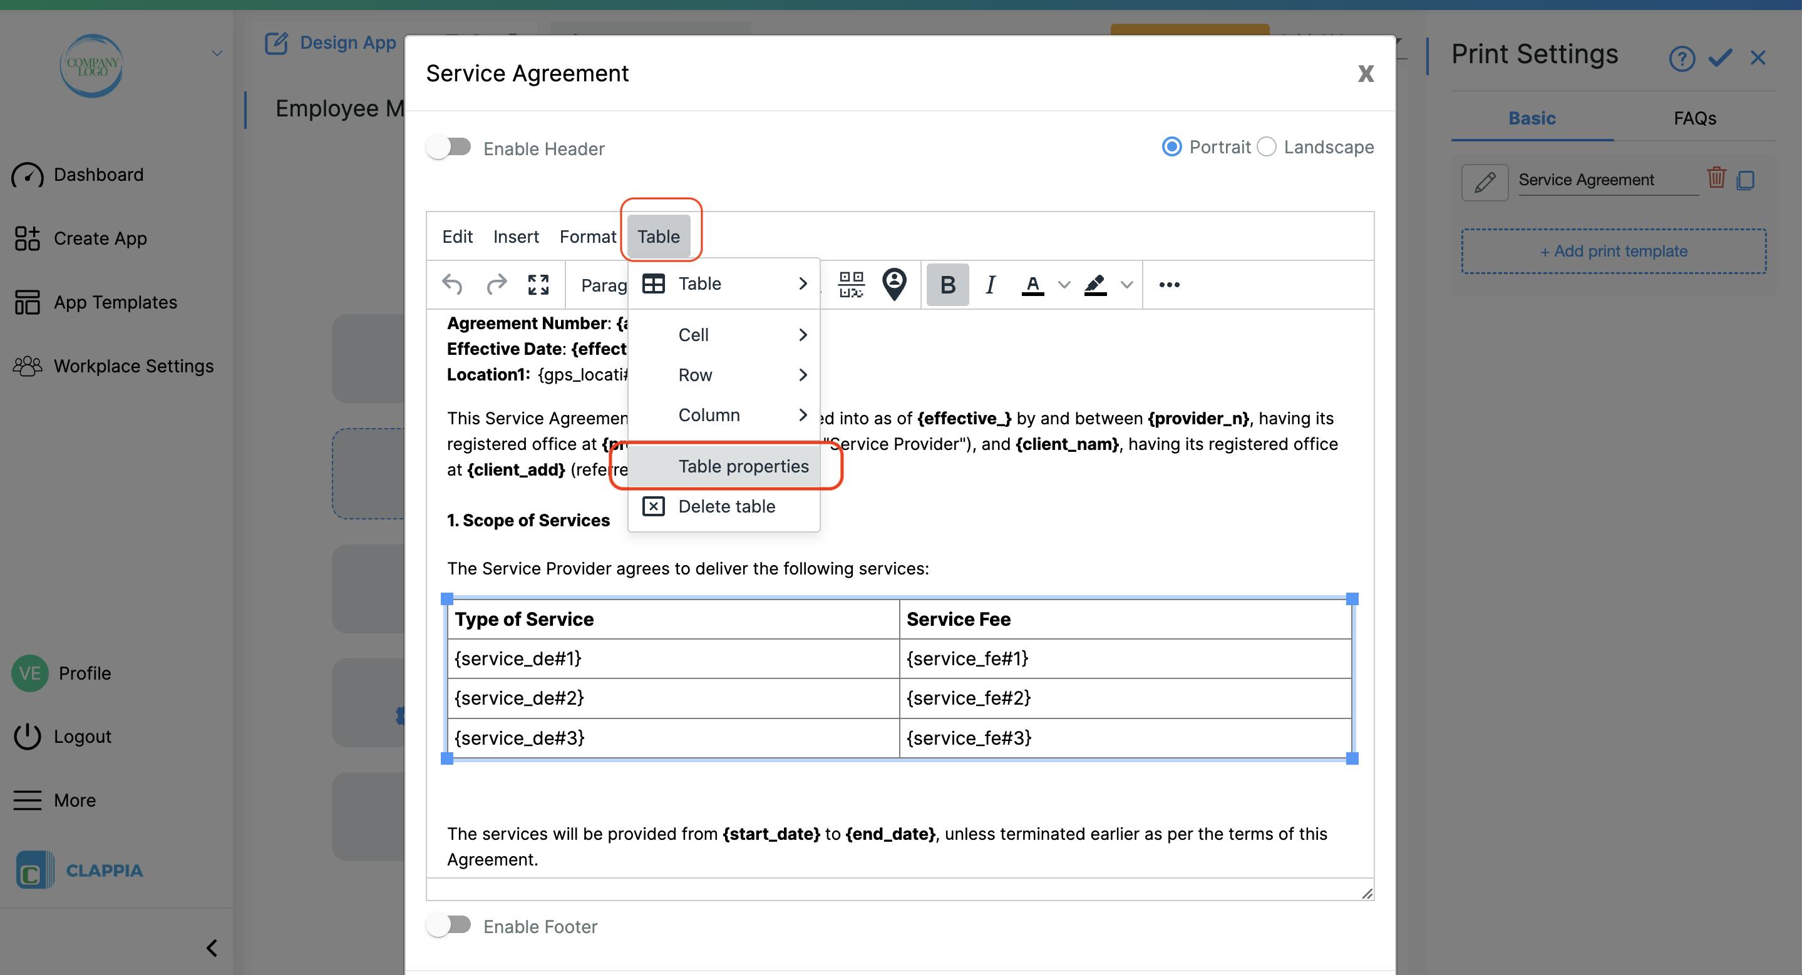1802x975 pixels.
Task: Select Delete table option
Action: pyautogui.click(x=726, y=506)
